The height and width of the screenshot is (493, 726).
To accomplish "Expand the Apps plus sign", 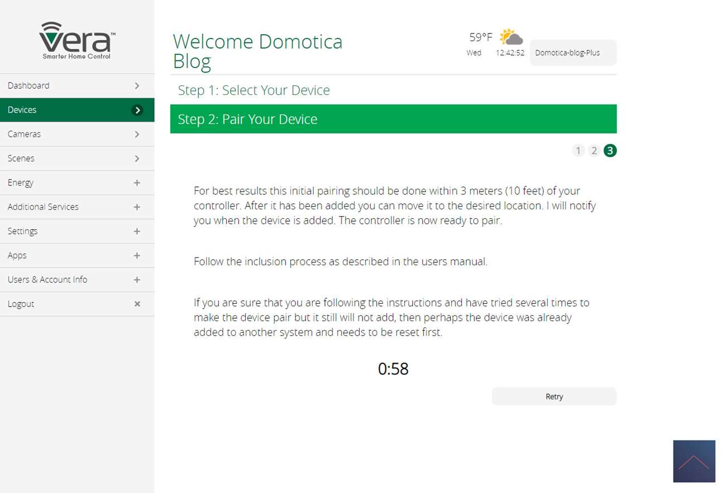I will (137, 256).
